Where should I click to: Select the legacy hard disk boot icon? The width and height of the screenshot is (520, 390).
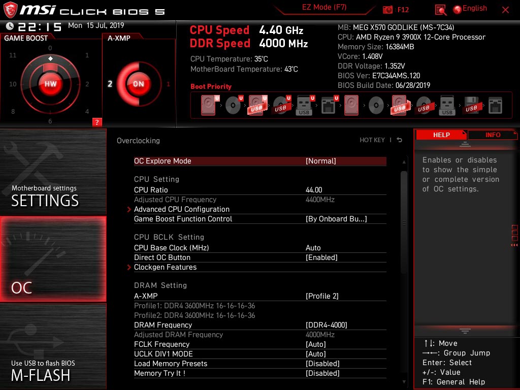pos(351,106)
